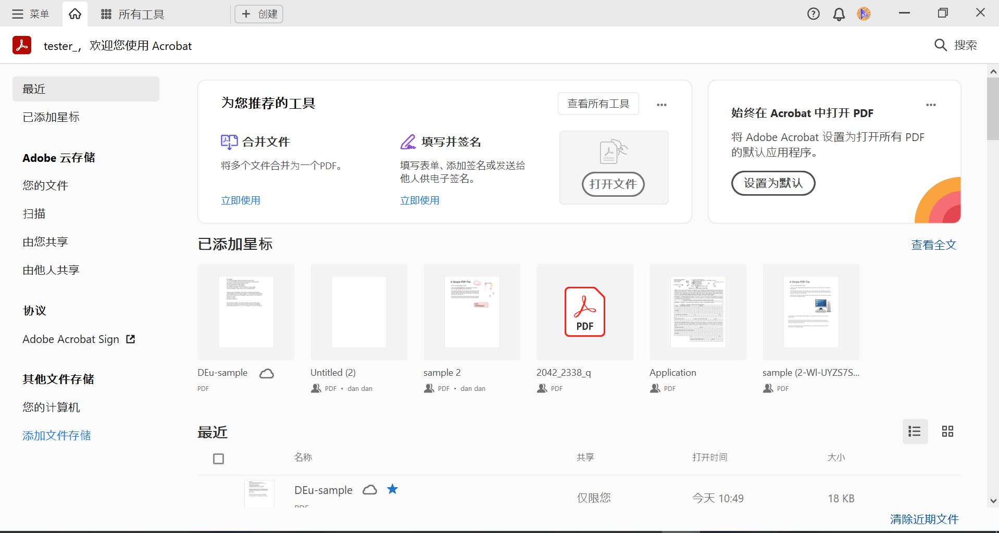Switch to list view icon
The width and height of the screenshot is (999, 533).
click(915, 431)
